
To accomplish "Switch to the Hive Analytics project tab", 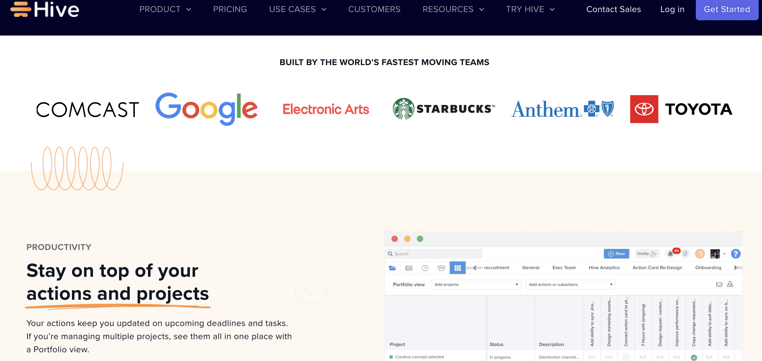I will point(604,267).
